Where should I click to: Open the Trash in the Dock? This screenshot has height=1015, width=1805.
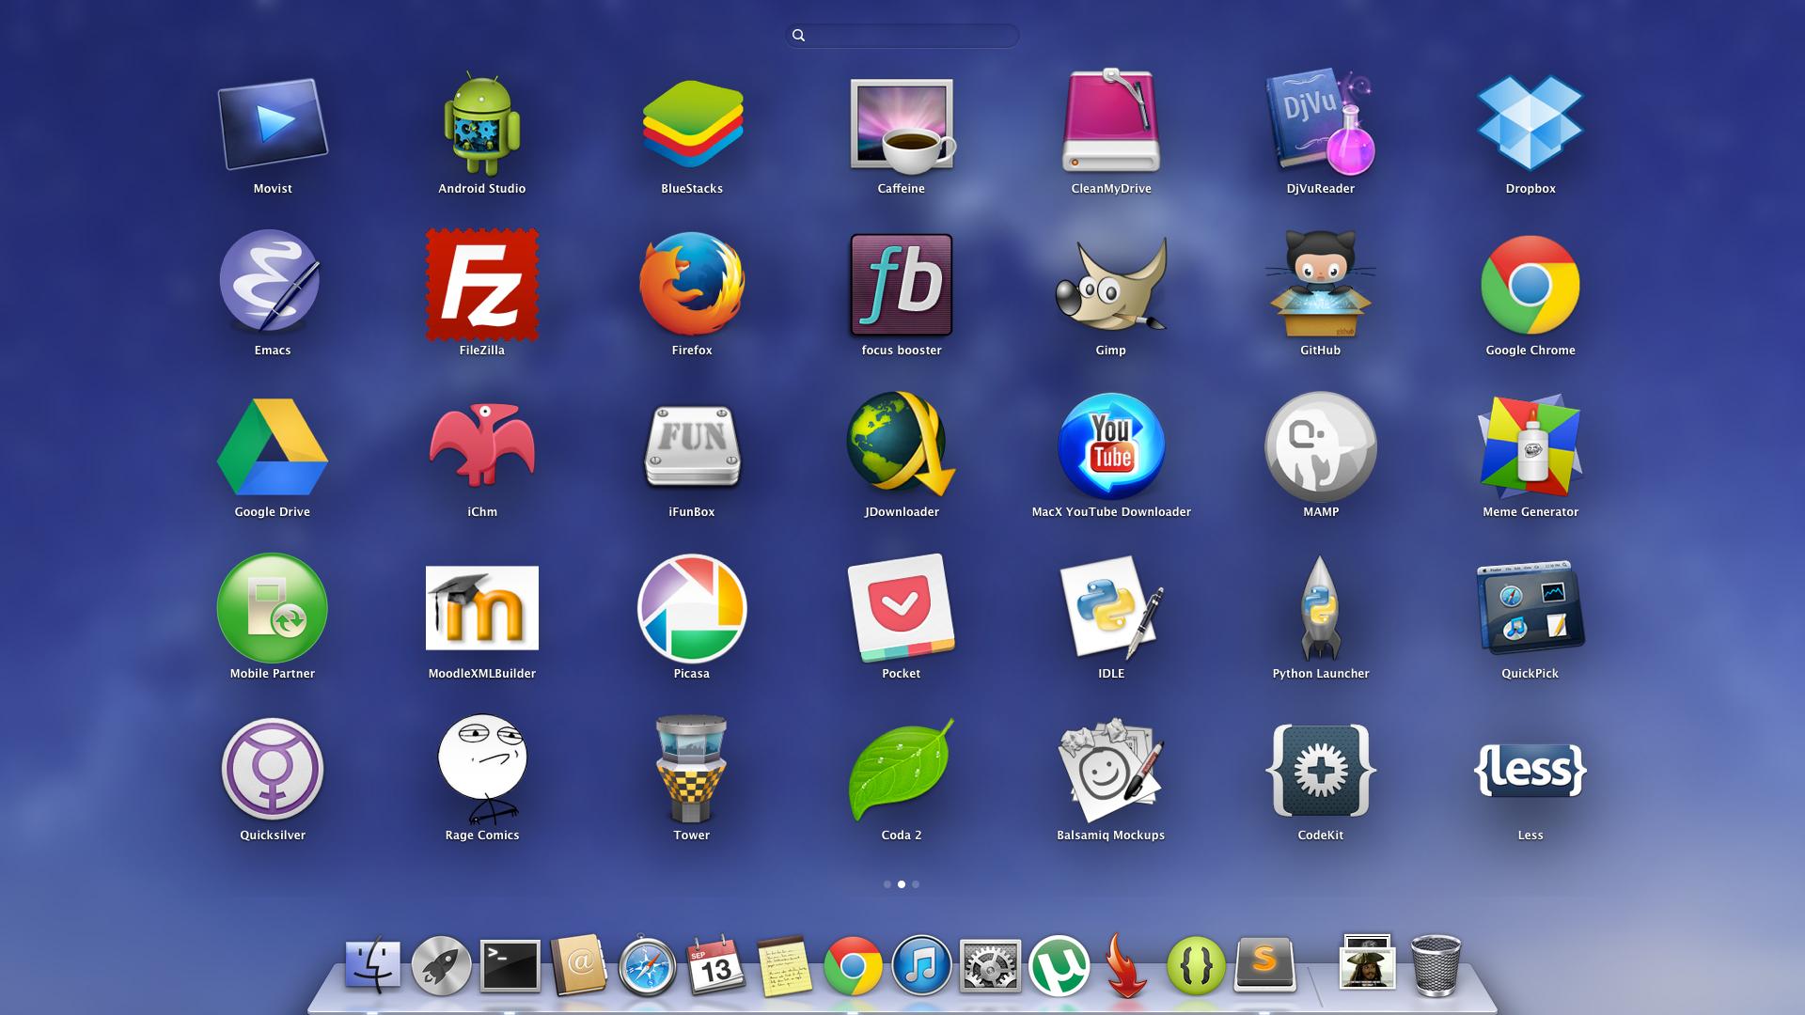tap(1436, 965)
